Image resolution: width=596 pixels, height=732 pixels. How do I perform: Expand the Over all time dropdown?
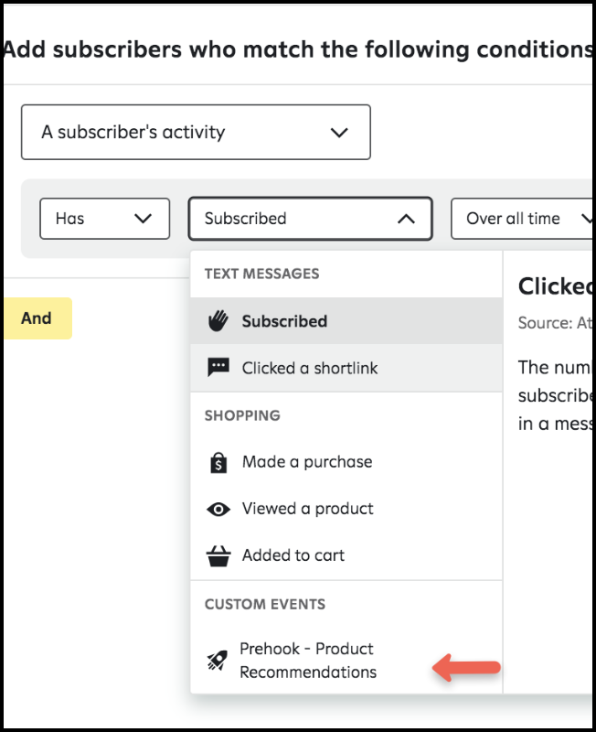pyautogui.click(x=523, y=219)
